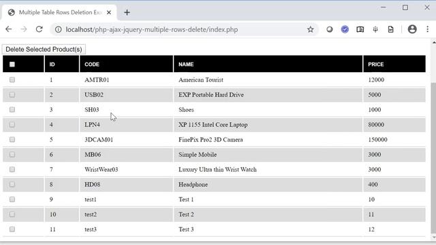436x245 pixels.
Task: Bookmark this page with the star icon
Action: (x=311, y=29)
